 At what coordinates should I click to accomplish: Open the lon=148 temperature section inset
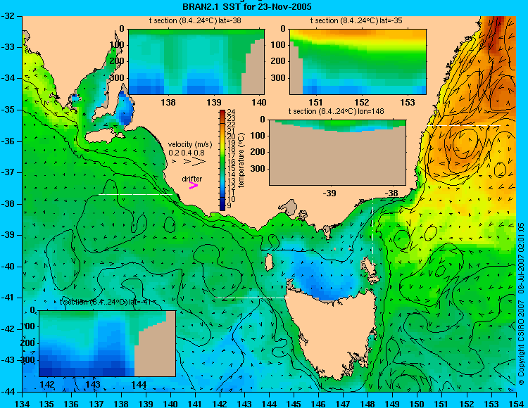tap(337, 153)
